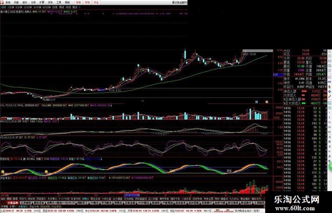Screen dimensions: 332x213
Task: Select the 15分钟 period tab
Action: tap(27, 7)
